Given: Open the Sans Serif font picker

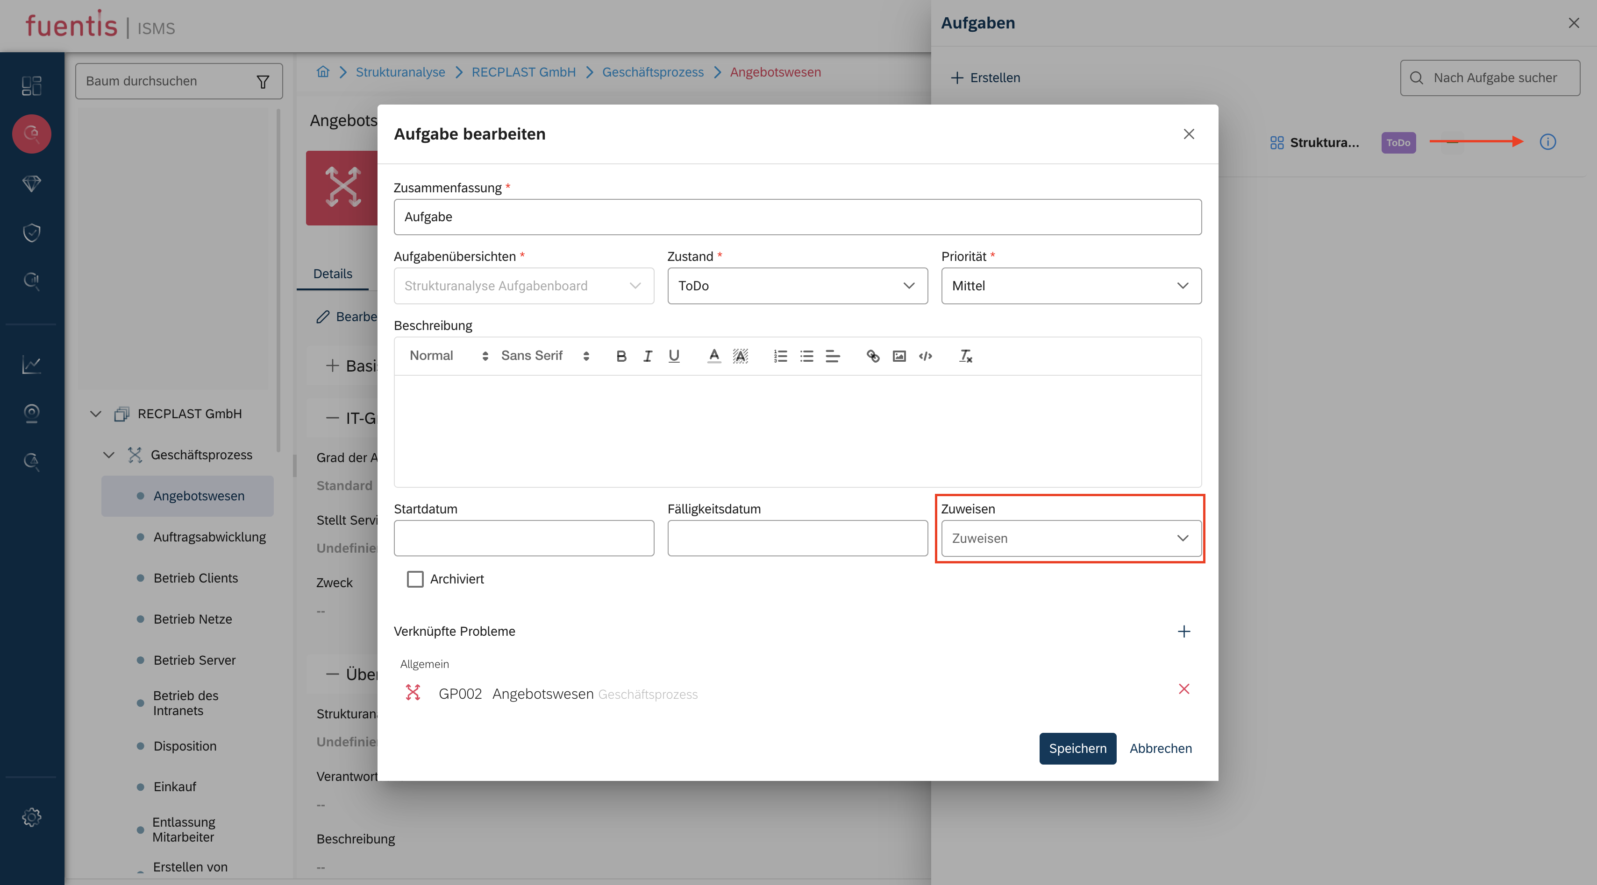Looking at the screenshot, I should [544, 356].
